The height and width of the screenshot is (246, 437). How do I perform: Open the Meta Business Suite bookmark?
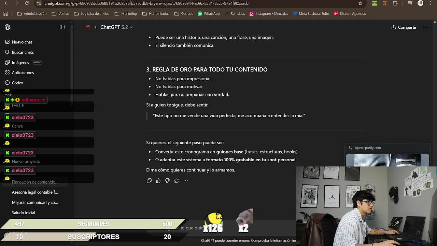pyautogui.click(x=311, y=14)
